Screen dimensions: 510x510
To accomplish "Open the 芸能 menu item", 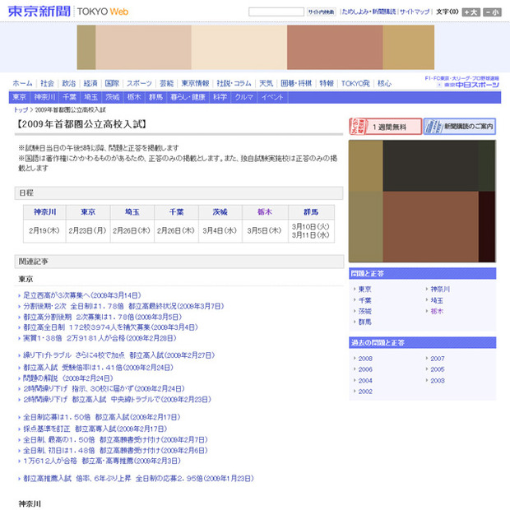I will (166, 83).
